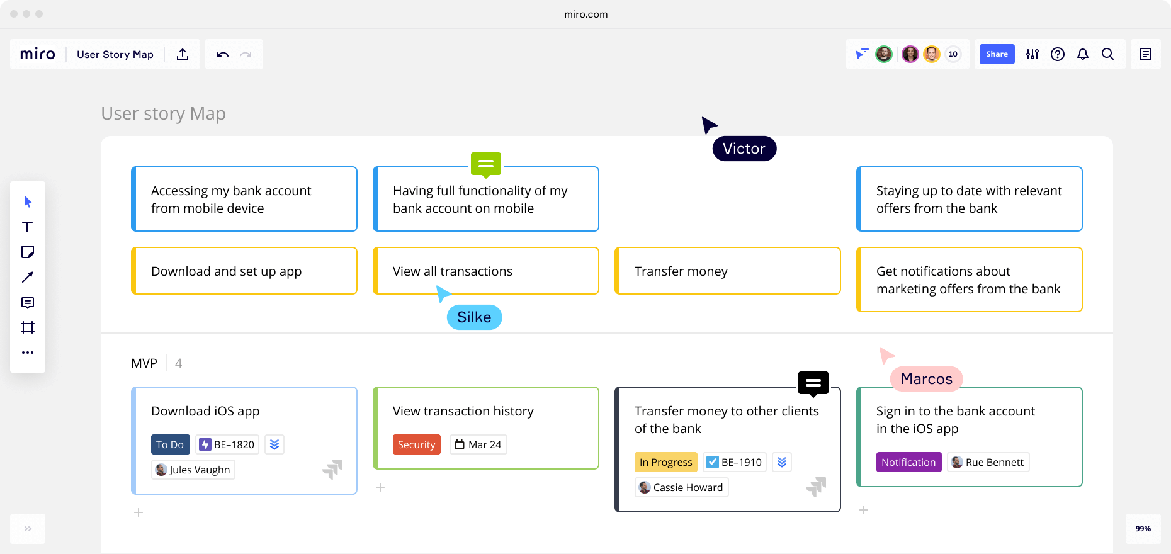Click Sign in to the bank account card title
This screenshot has width=1171, height=554.
pyautogui.click(x=956, y=420)
